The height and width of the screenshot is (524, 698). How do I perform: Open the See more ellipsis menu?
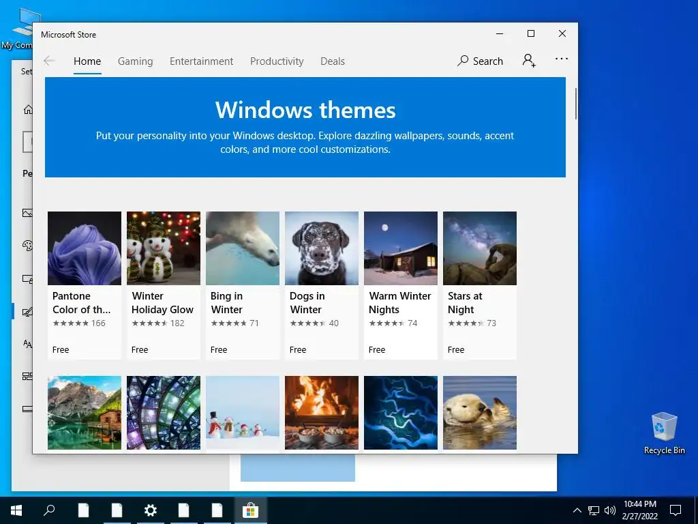coord(562,59)
